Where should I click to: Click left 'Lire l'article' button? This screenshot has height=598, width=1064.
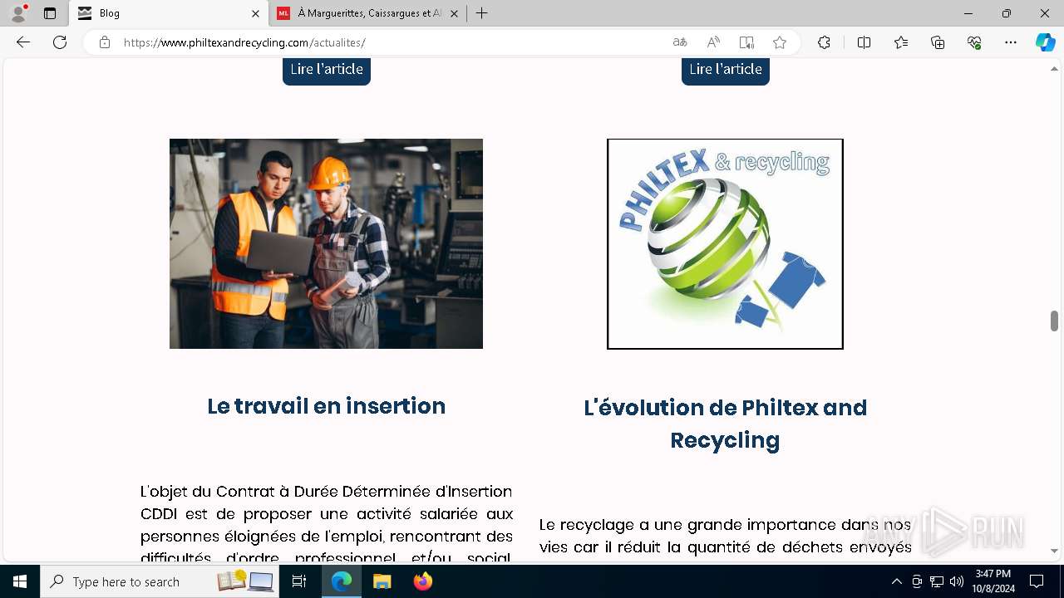click(327, 70)
